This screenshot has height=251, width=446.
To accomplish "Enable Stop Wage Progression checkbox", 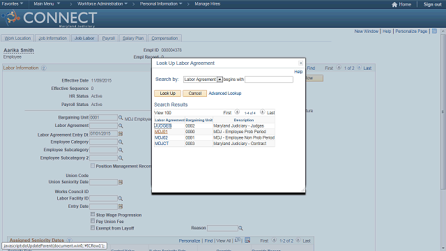I will click(x=93, y=214).
